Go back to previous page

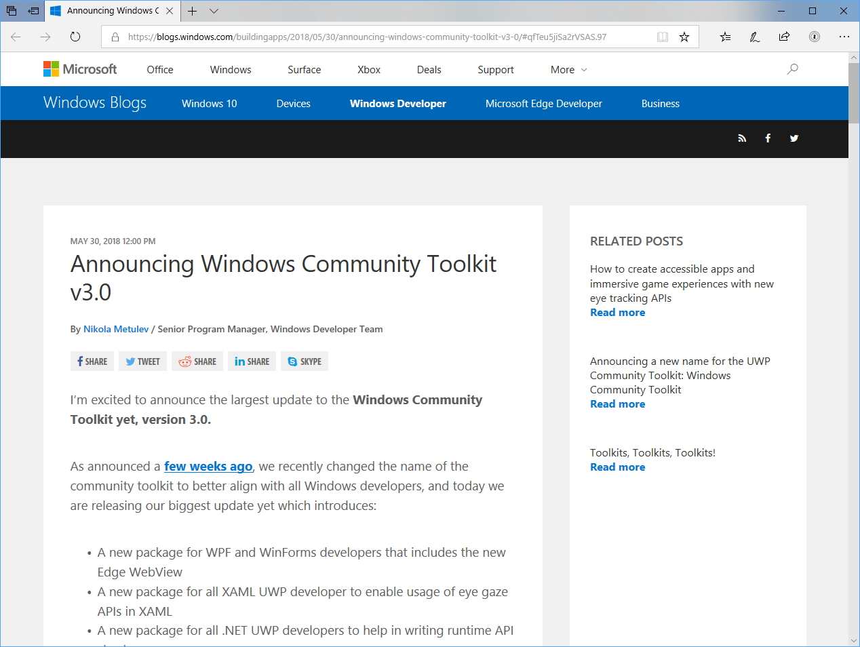coord(16,37)
